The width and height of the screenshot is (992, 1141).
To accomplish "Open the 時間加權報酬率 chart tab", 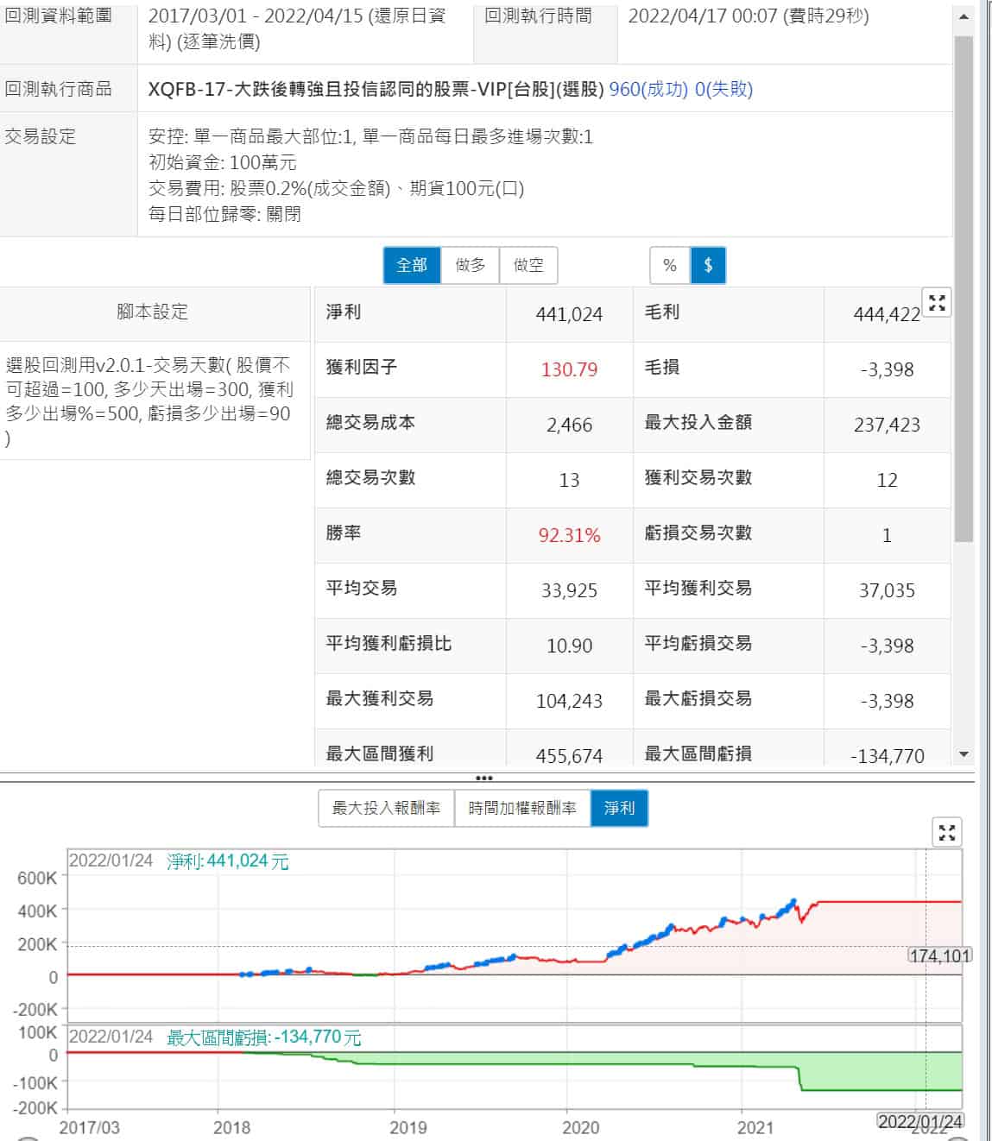I will coord(522,809).
